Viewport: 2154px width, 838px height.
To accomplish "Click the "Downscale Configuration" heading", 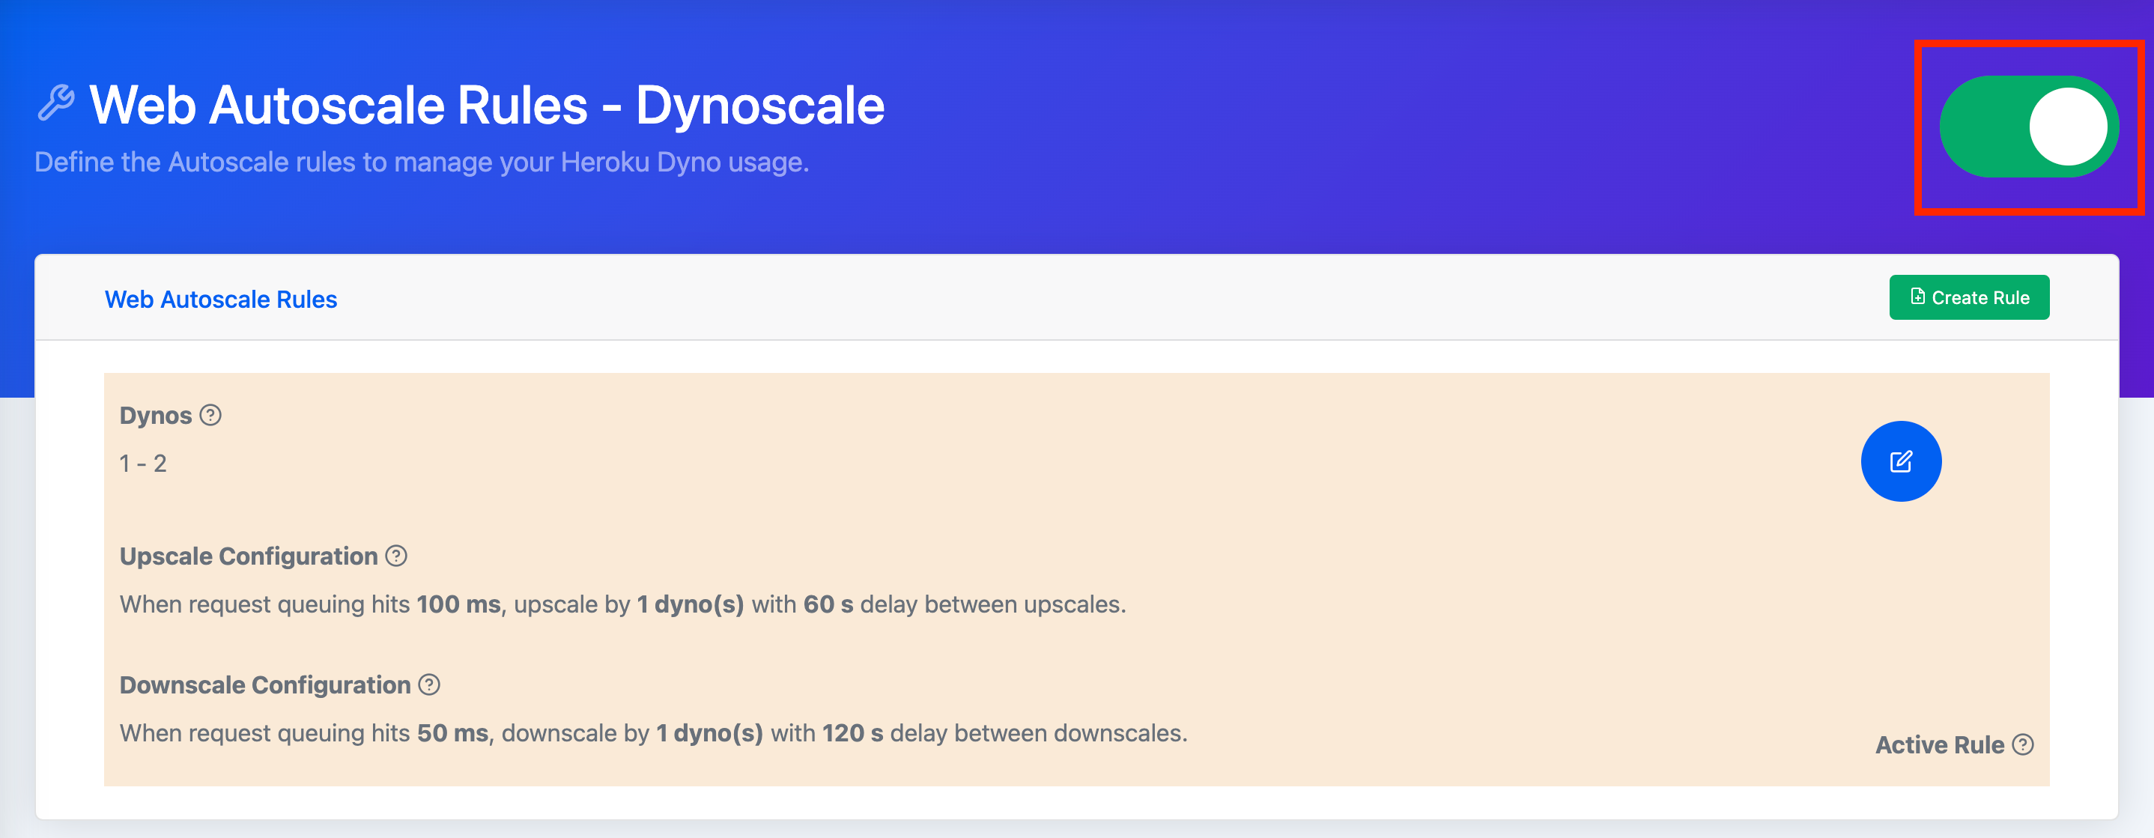I will click(265, 685).
